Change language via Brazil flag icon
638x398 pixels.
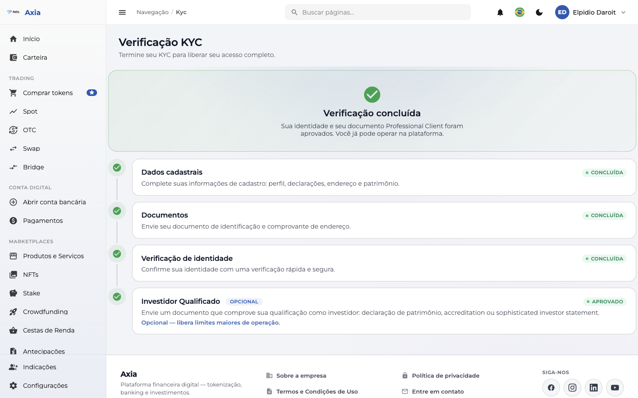point(520,12)
